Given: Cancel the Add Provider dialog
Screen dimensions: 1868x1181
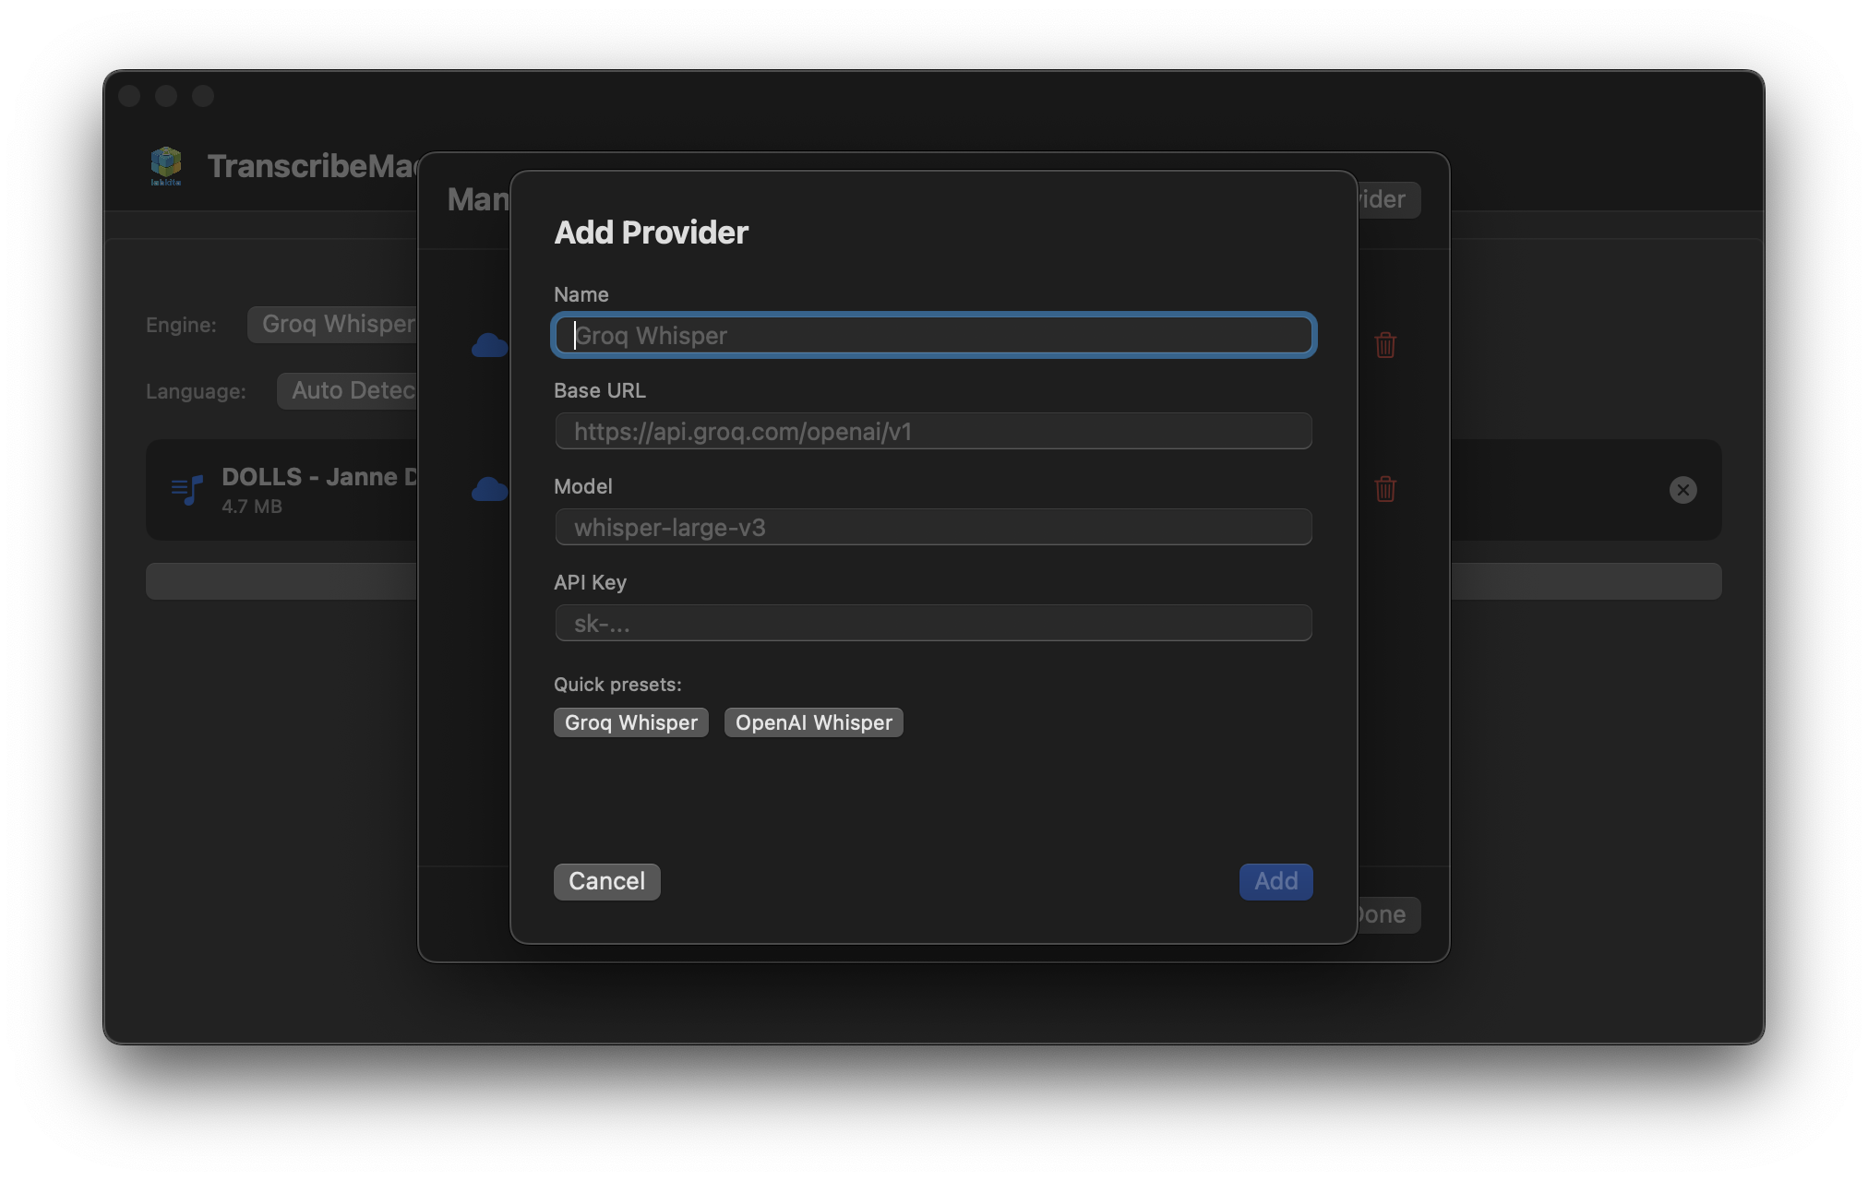Looking at the screenshot, I should [x=607, y=881].
